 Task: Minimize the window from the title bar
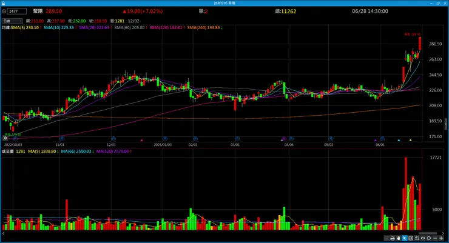431,3
